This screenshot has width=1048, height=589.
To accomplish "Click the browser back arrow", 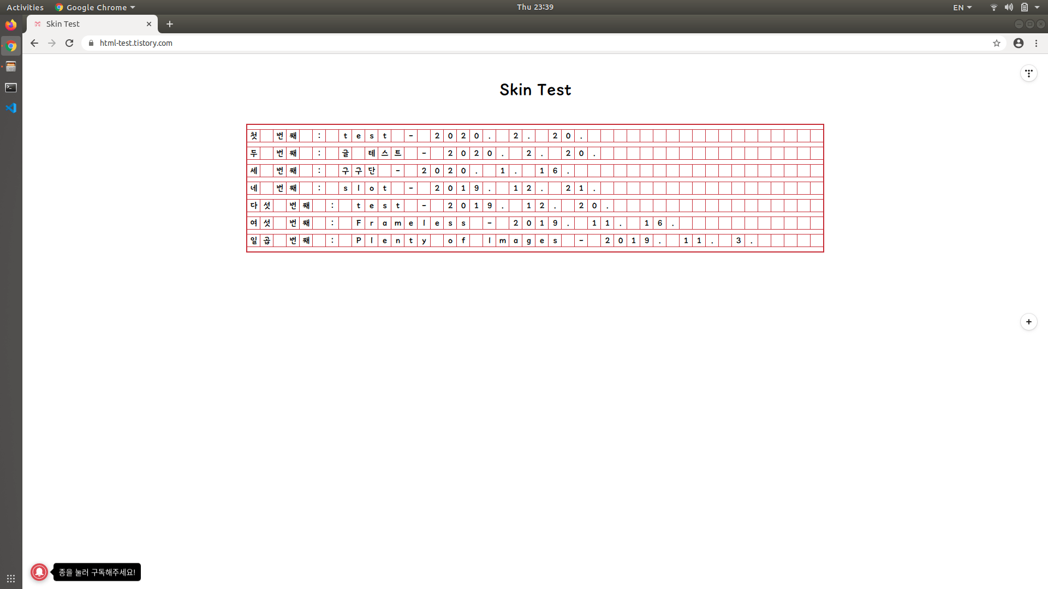I will pyautogui.click(x=34, y=43).
